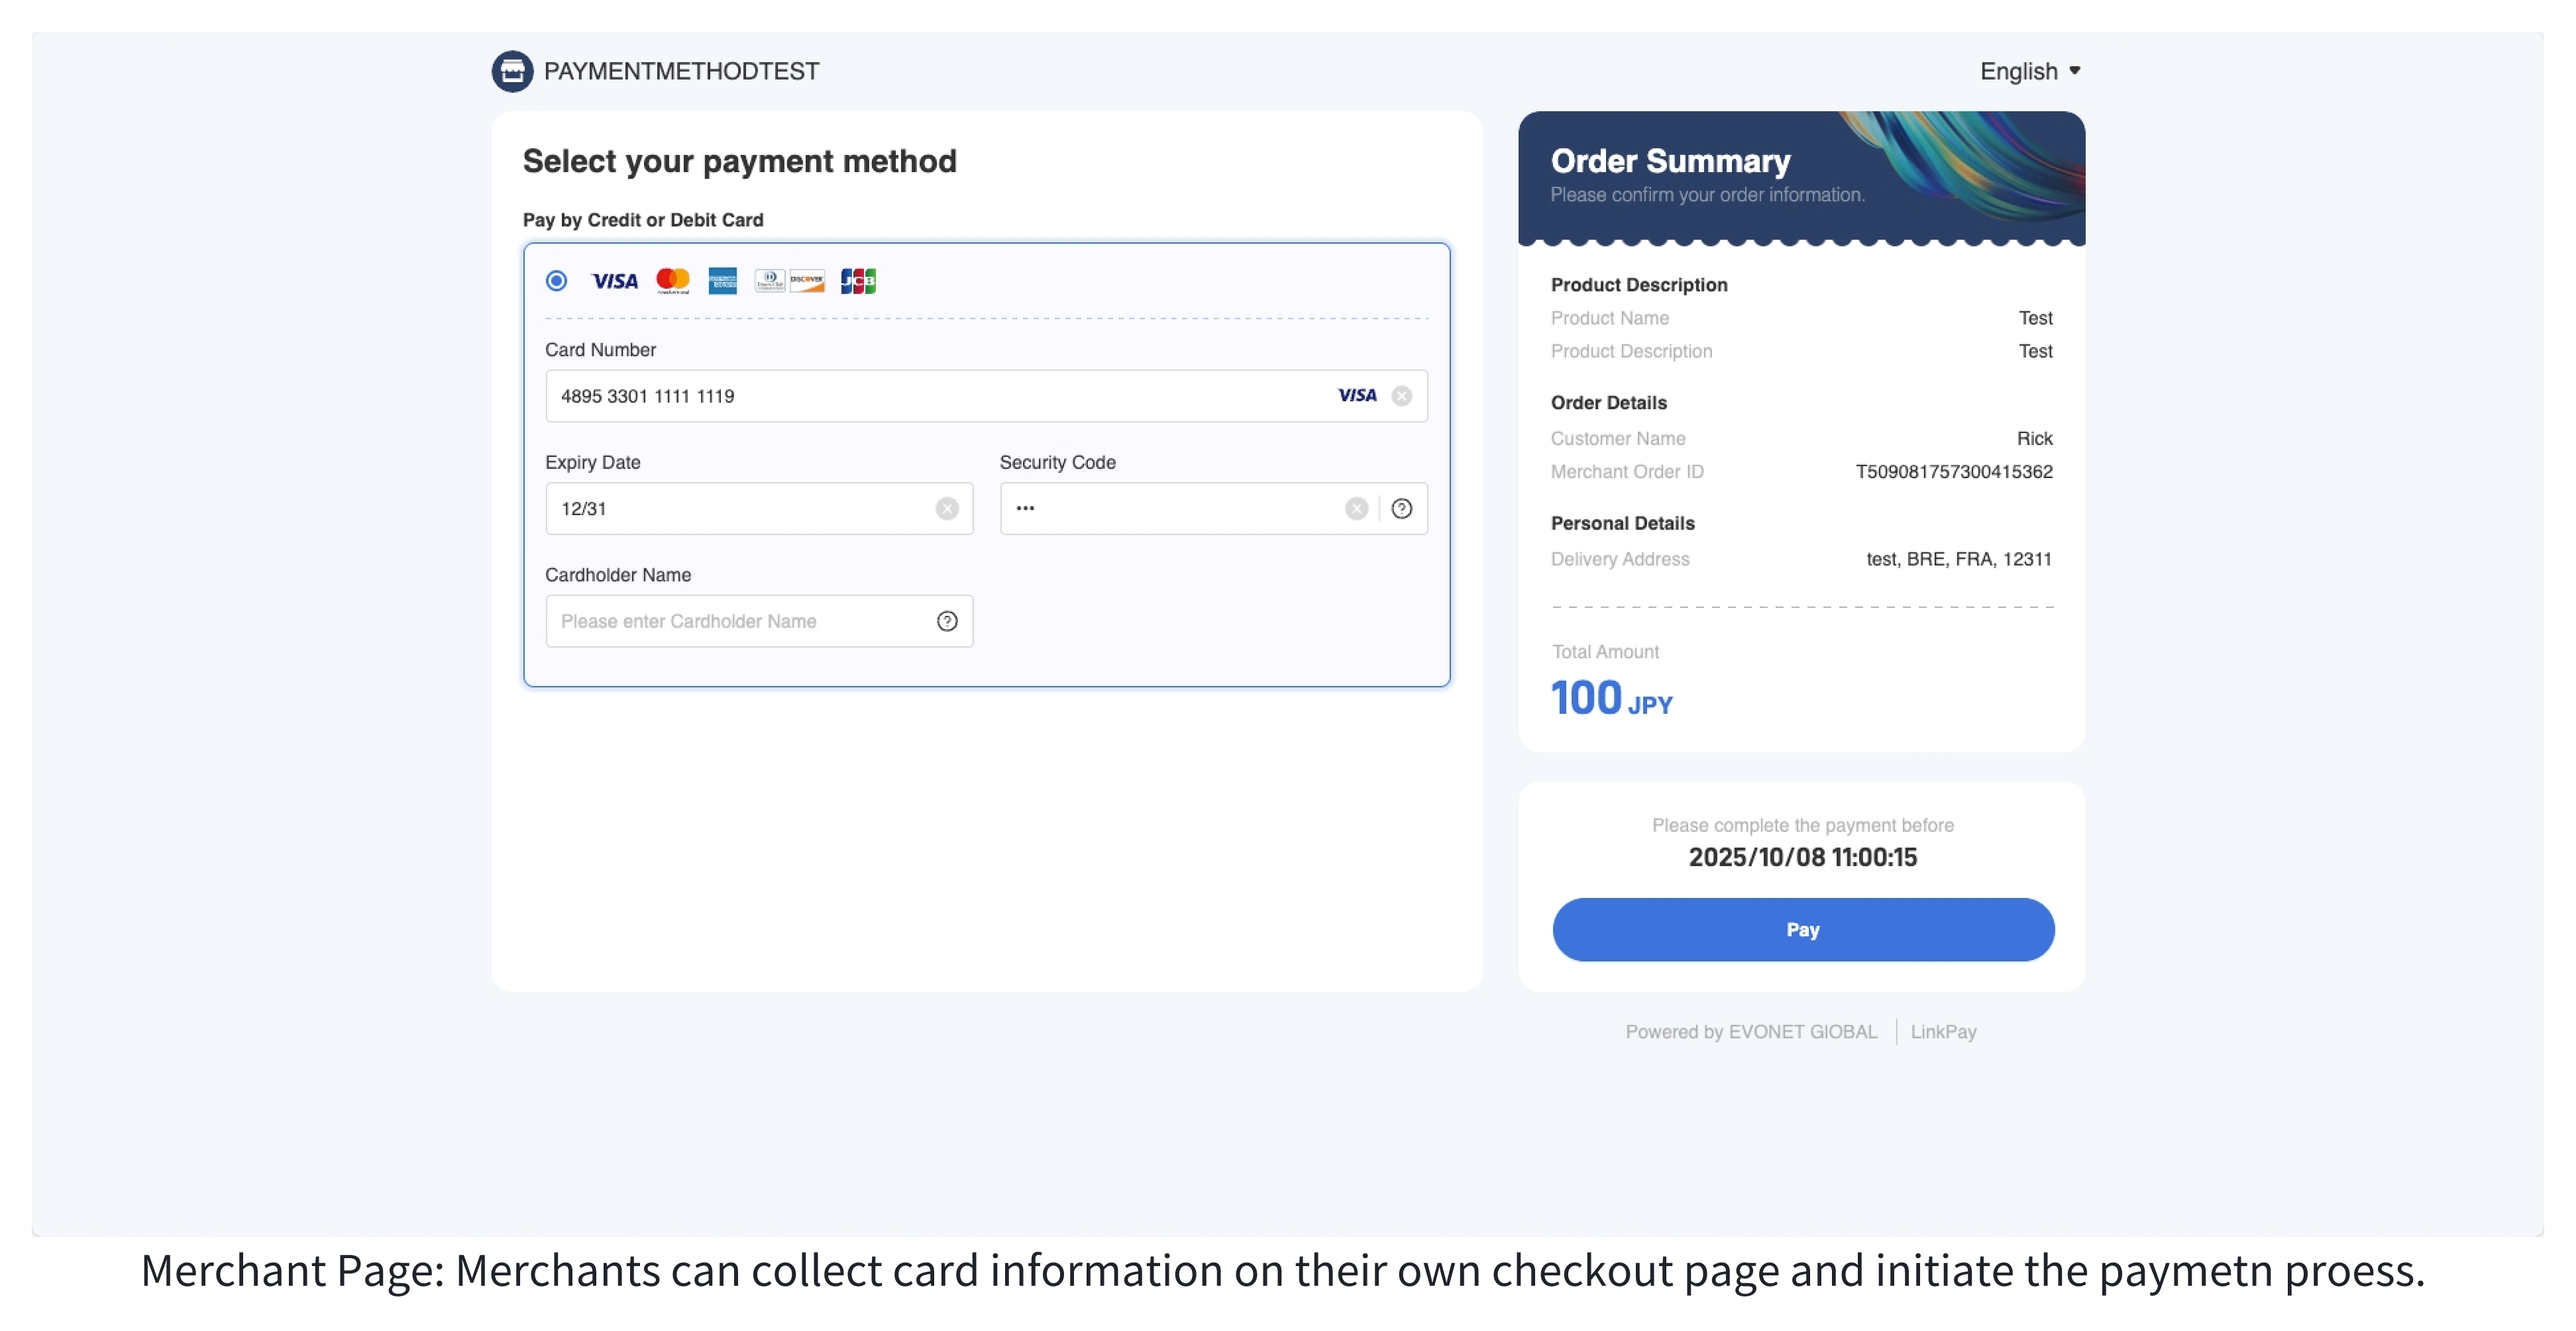Click the JCB card logo icon

coord(858,281)
